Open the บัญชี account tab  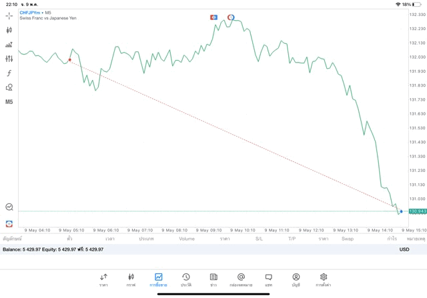296,279
